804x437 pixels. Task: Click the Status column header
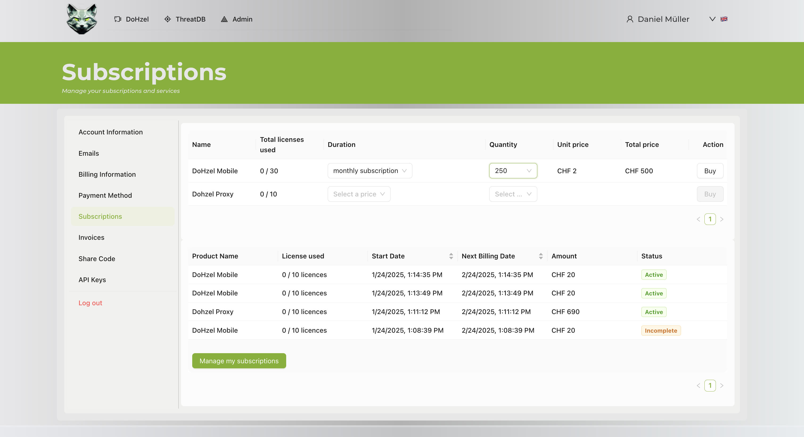[652, 256]
